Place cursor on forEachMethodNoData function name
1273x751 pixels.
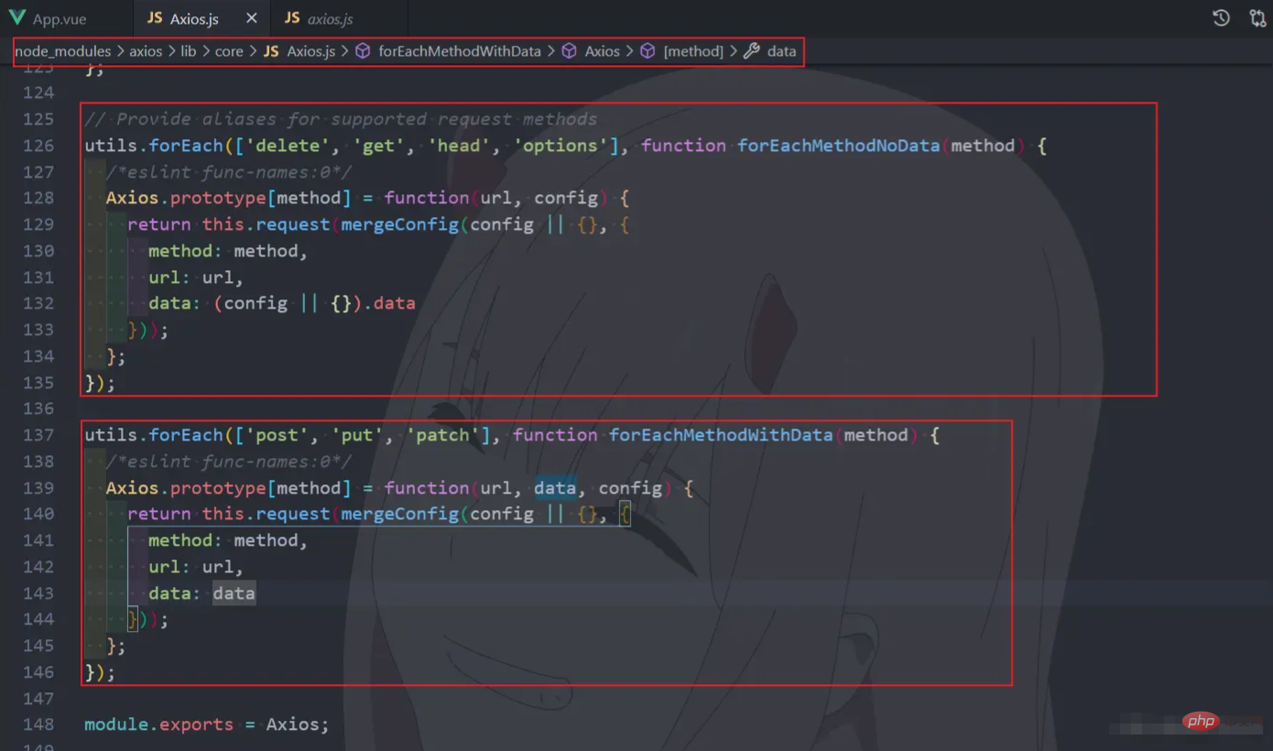(839, 146)
